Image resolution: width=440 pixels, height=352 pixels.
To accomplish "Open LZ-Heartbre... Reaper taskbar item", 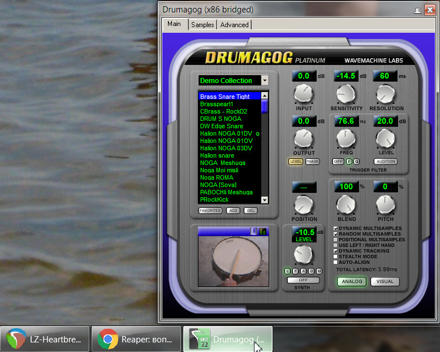I will click(x=45, y=340).
